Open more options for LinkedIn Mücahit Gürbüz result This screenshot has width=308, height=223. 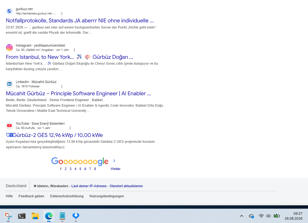62,86
